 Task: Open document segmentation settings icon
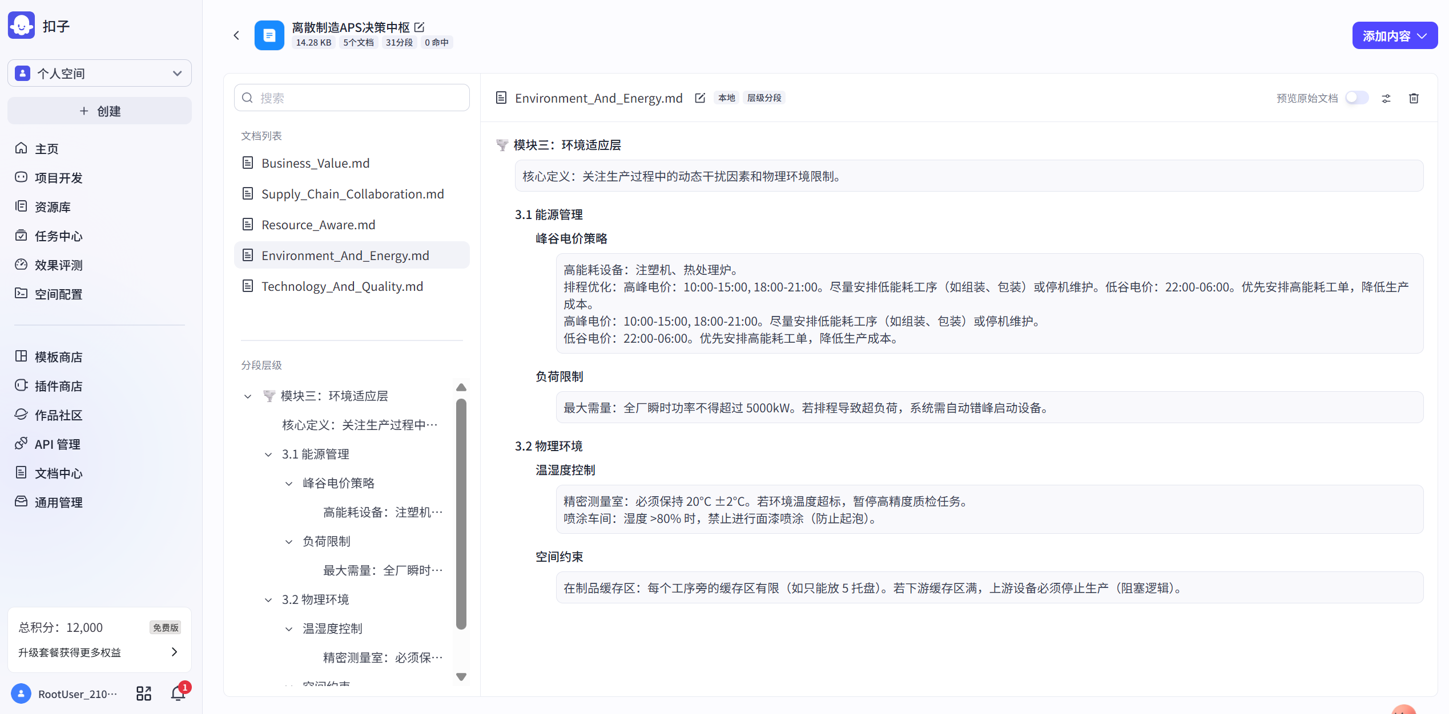point(1386,98)
